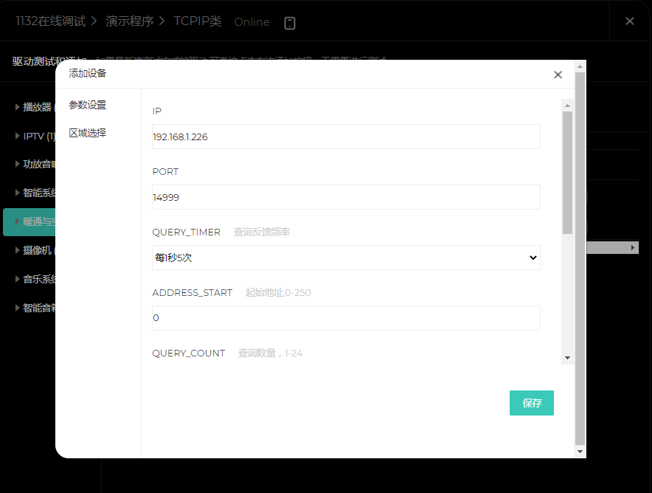Image resolution: width=652 pixels, height=493 pixels.
Task: Click the PORT input field
Action: (x=346, y=197)
